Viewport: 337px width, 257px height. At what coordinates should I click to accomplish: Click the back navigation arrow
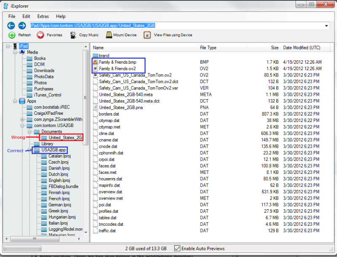click(11, 26)
